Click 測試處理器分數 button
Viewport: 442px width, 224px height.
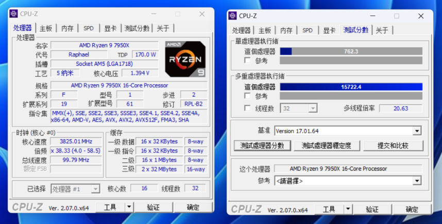tap(262, 145)
